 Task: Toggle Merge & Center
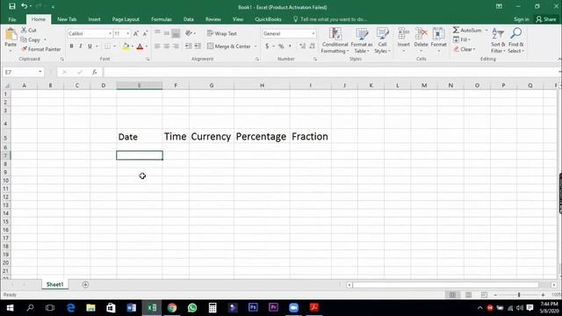point(229,47)
